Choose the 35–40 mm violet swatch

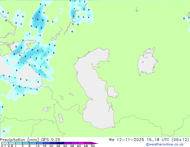pyautogui.click(x=74, y=143)
